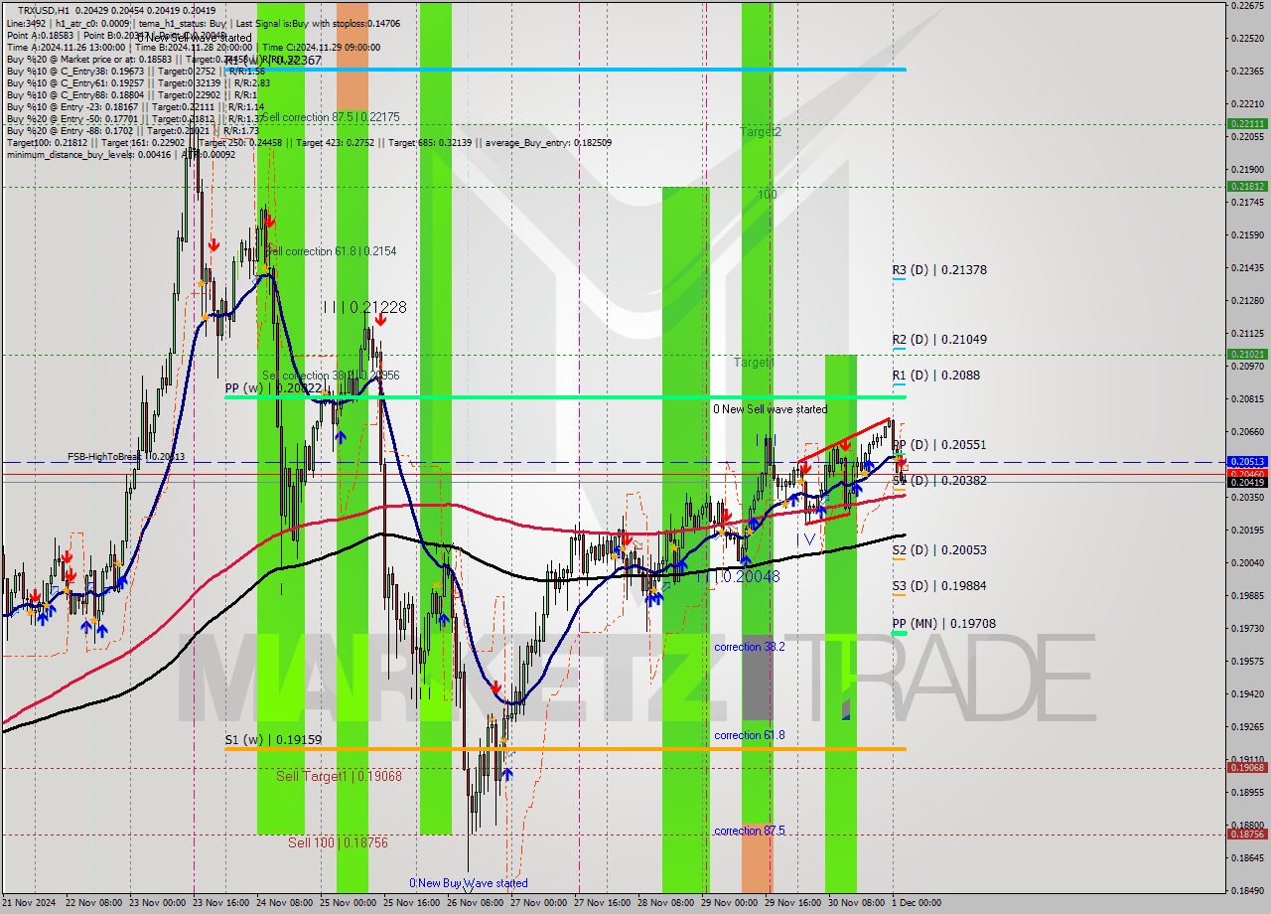The image size is (1271, 914).
Task: Click the '21 Nov 2024' time axis label
Action: click(x=29, y=903)
